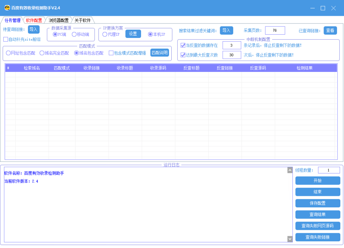
Task: Click the sunglasses emoji app icon
Action: tap(7, 8)
